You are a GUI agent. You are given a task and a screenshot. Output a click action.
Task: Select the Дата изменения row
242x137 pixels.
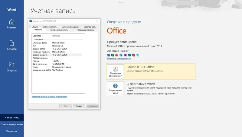57,64
